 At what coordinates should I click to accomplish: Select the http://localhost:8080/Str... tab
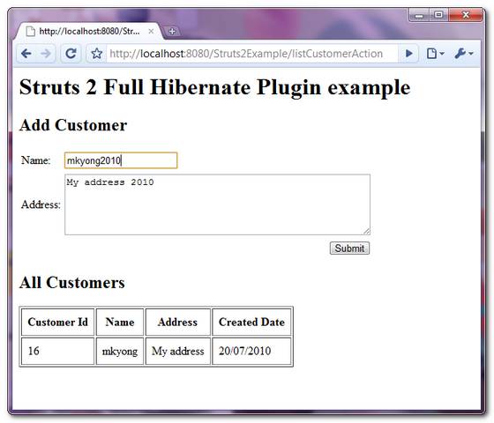tap(89, 31)
